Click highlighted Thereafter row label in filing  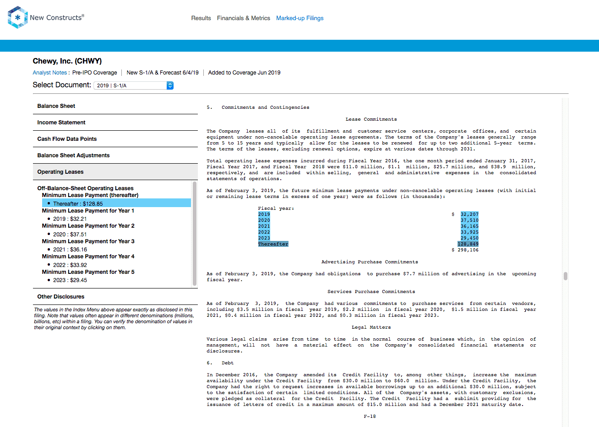(x=273, y=244)
